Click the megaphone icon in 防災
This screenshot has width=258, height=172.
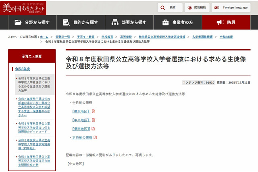point(220,22)
